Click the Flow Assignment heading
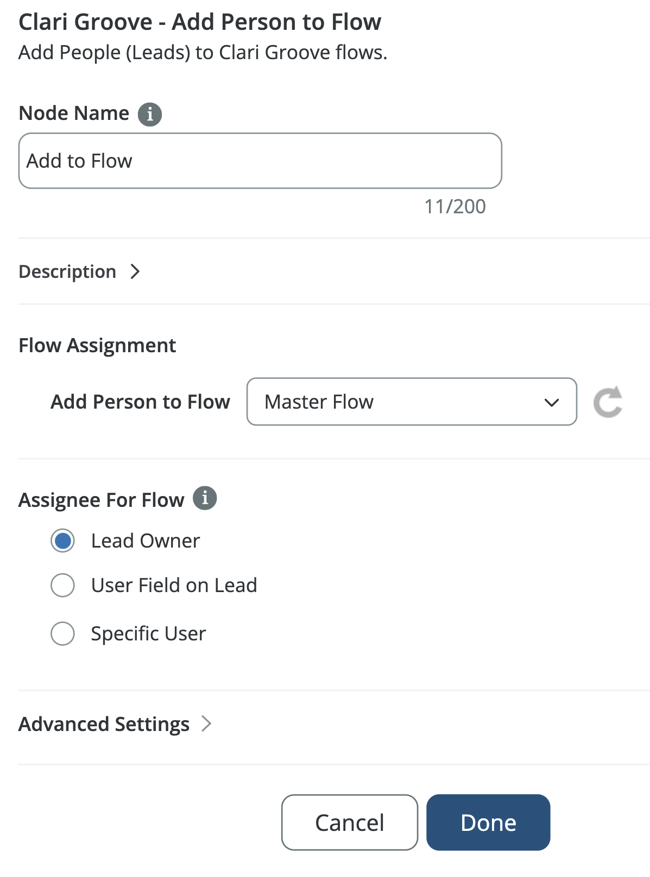The width and height of the screenshot is (650, 877). [97, 345]
